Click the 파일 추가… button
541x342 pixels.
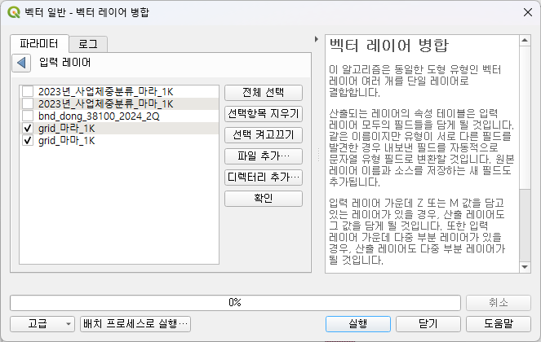click(264, 156)
